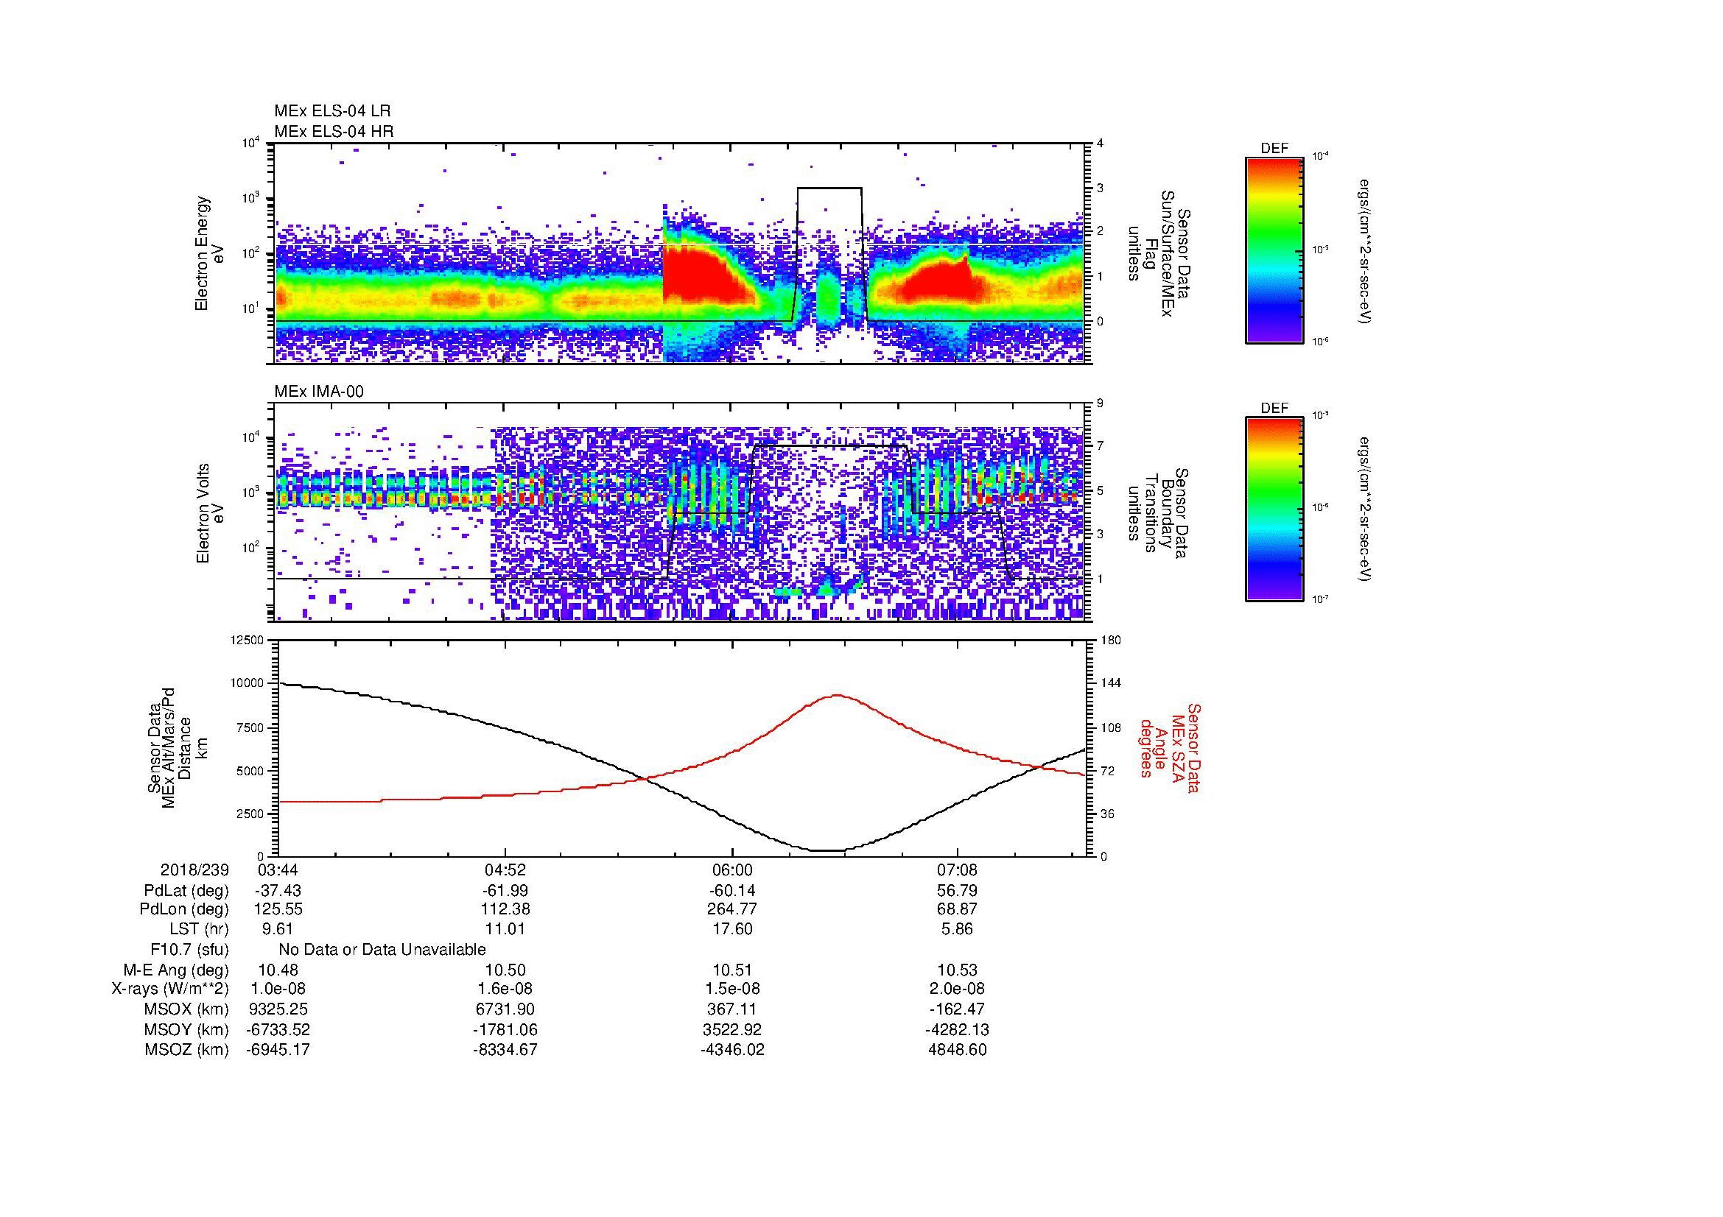Select the top DEF color bar
Viewport: 1723px width, 1217px height.
[1274, 250]
